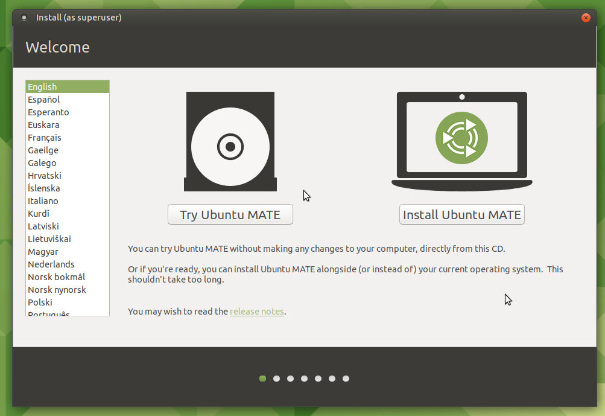Select Euskara as the language
Screen dimensions: 605x416
[x=68, y=125]
